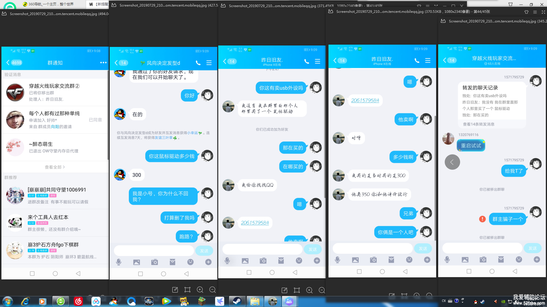The width and height of the screenshot is (547, 307).
Task: Open edit tool under 风向决定发型d chat image
Action: 175,290
